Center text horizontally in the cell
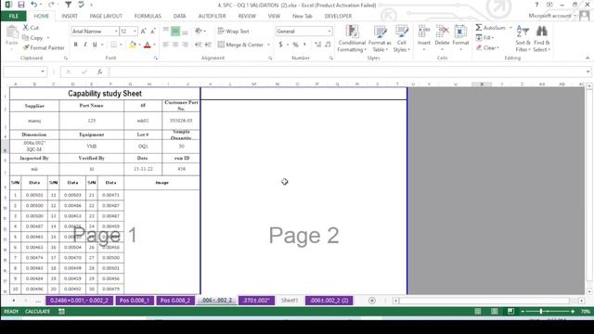Image resolution: width=594 pixels, height=334 pixels. point(175,45)
